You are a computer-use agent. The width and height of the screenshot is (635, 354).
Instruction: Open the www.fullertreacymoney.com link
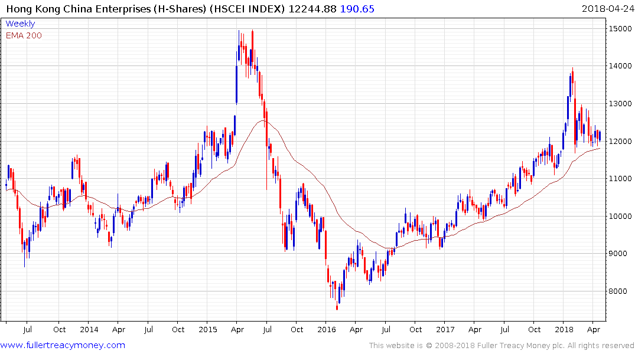tap(63, 345)
